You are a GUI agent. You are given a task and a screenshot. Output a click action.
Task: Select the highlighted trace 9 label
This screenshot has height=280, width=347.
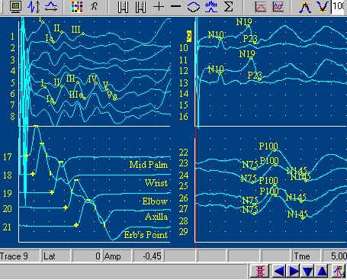click(189, 37)
